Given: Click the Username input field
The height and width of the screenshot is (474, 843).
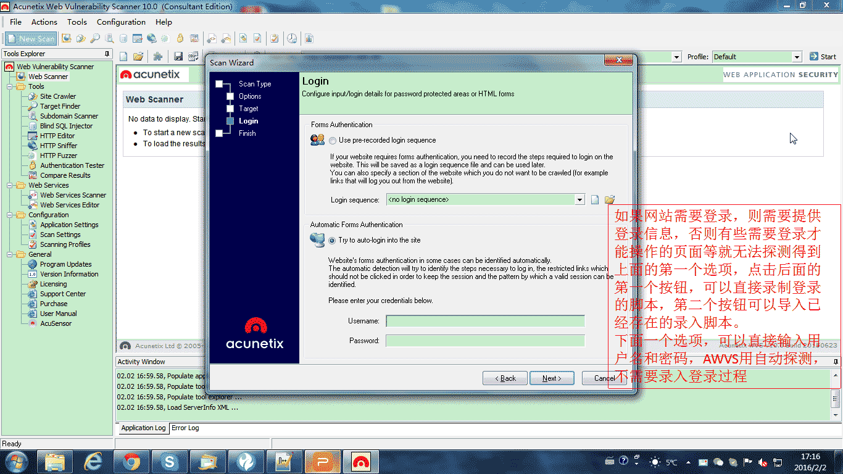Looking at the screenshot, I should pyautogui.click(x=485, y=321).
